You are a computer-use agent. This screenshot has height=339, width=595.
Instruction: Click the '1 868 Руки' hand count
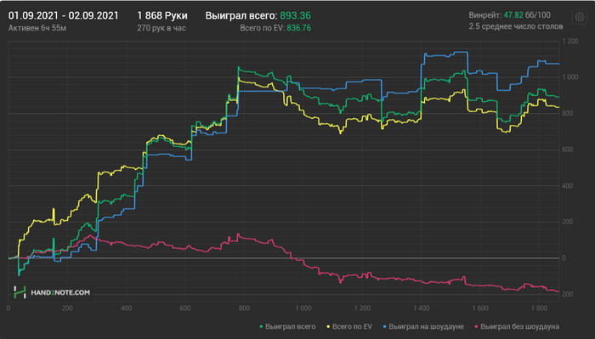pos(162,15)
